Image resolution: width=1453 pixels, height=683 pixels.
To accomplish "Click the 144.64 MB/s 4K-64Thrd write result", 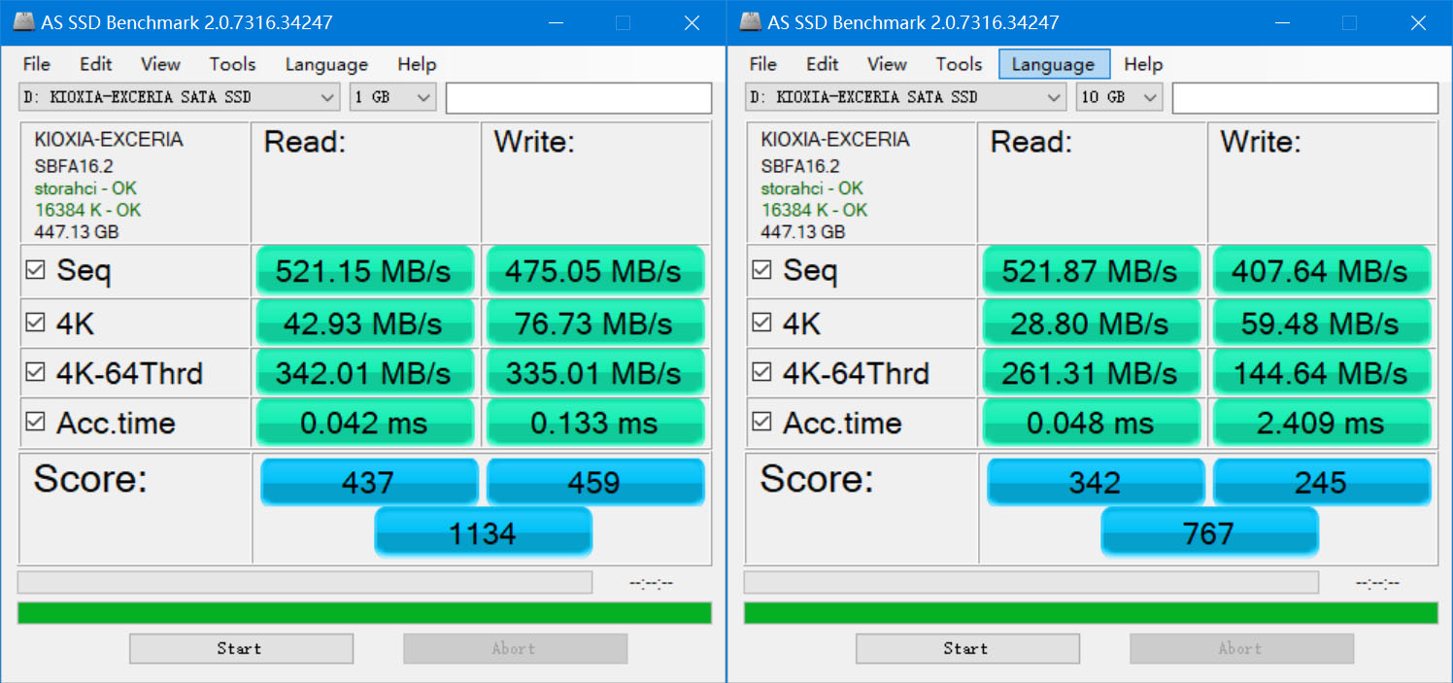I will [1321, 373].
